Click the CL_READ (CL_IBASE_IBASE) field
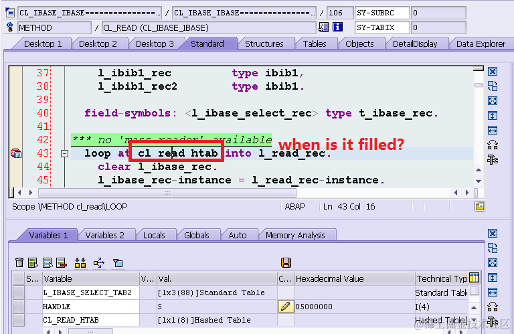The image size is (514, 334). point(209,27)
